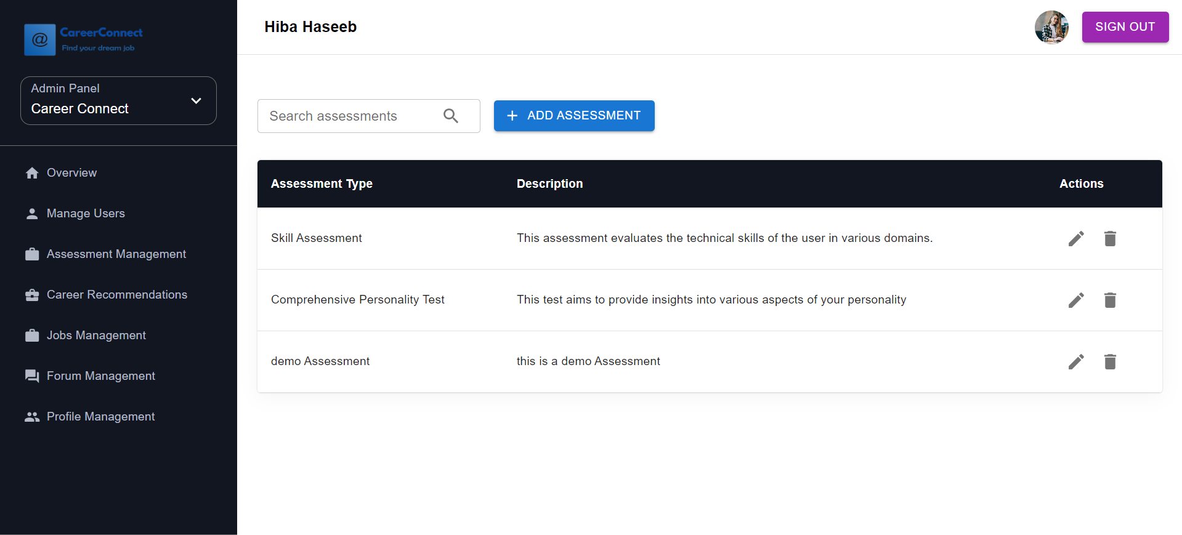Screen dimensions: 1182x535
Task: Open the user profile avatar
Action: pos(1051,27)
